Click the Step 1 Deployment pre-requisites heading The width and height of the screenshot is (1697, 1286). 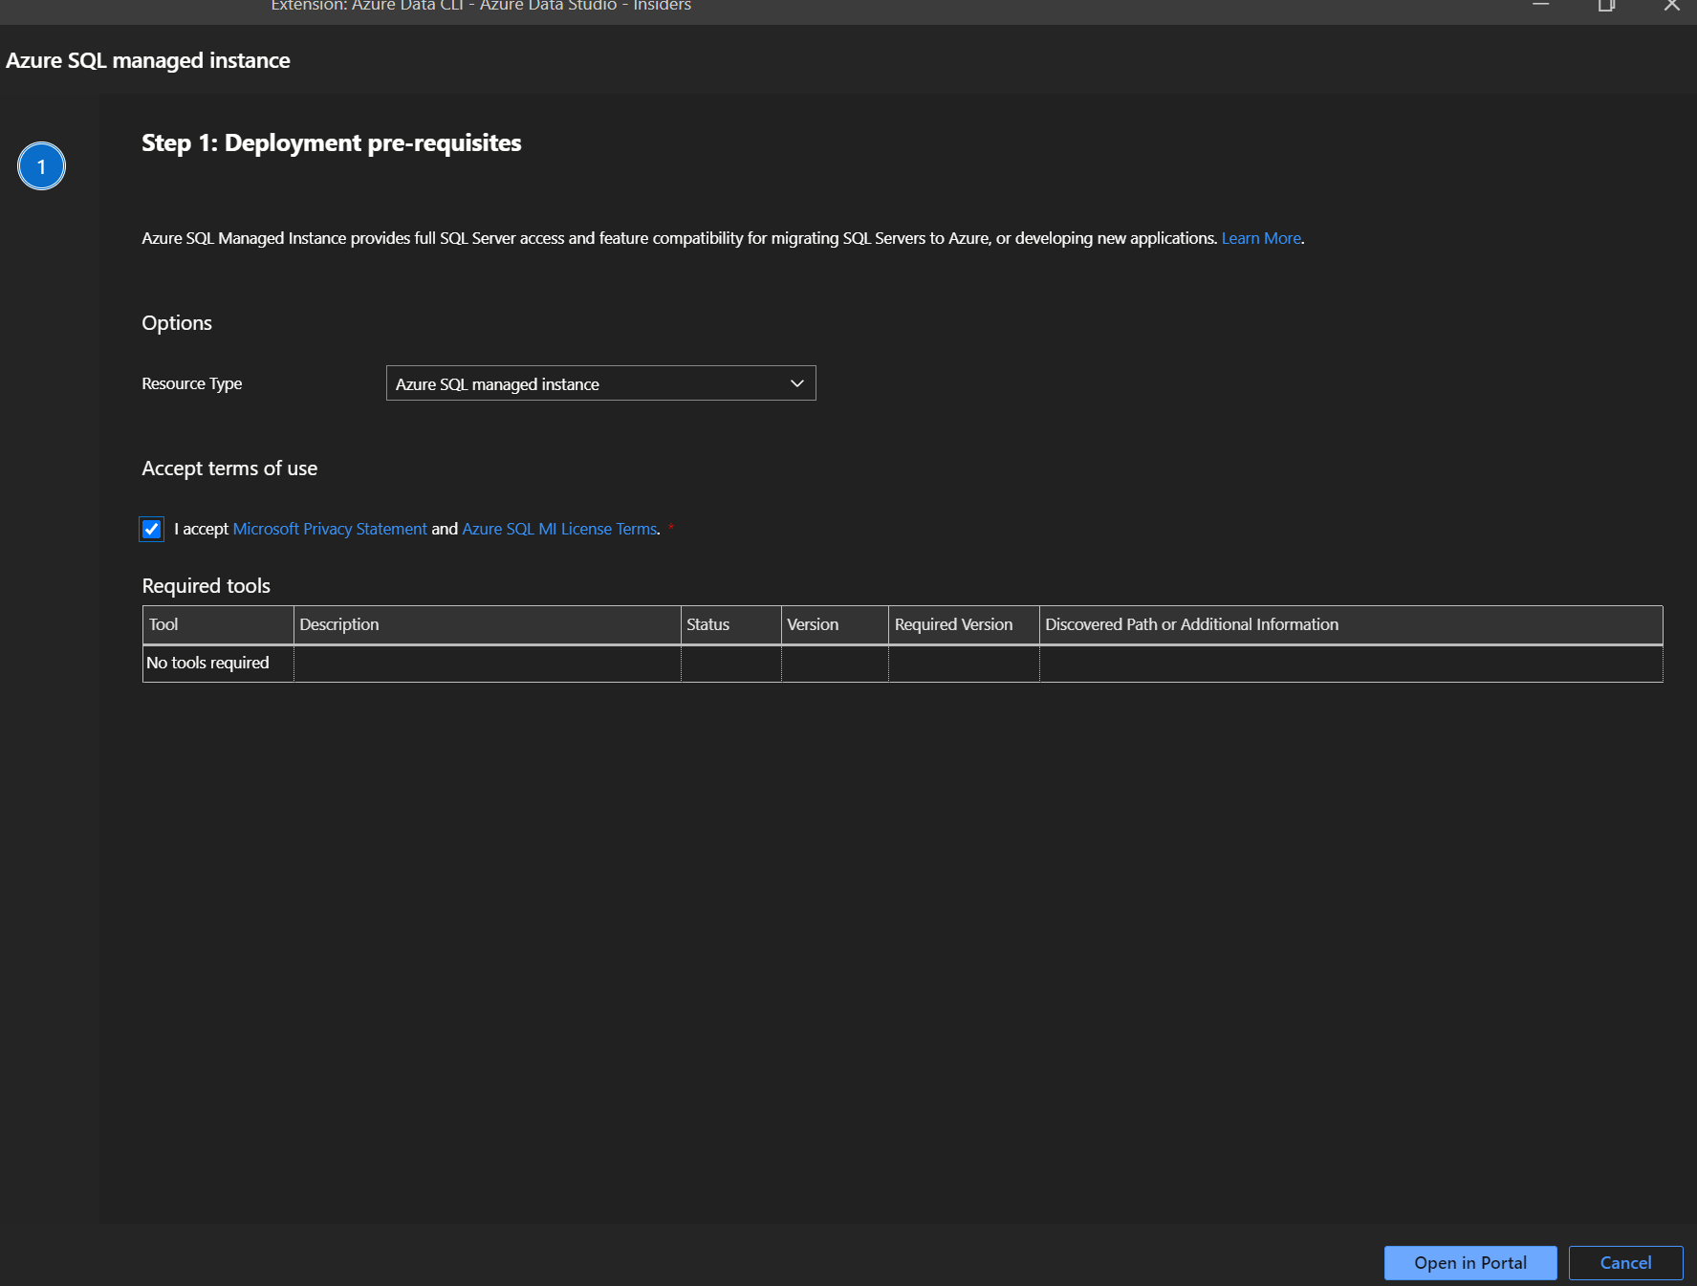pyautogui.click(x=331, y=142)
